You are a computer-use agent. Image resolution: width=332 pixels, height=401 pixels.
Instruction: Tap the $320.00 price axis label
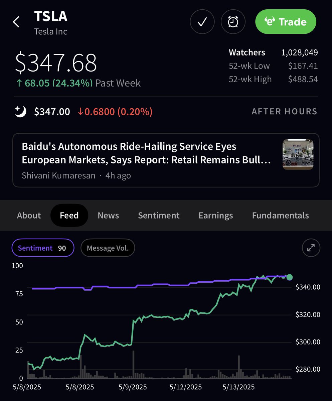click(308, 314)
